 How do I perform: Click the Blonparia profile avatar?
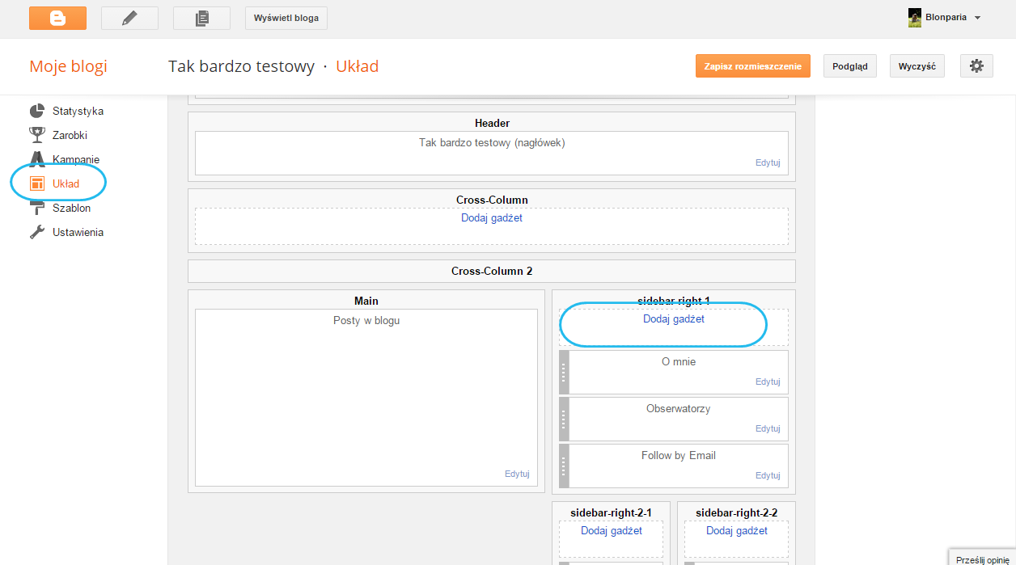coord(915,18)
